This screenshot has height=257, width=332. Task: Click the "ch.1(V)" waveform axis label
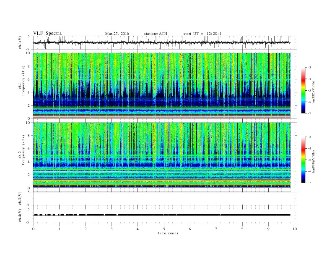click(x=20, y=42)
